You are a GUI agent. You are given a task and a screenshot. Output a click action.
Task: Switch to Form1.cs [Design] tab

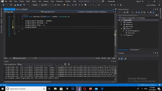coord(22,9)
